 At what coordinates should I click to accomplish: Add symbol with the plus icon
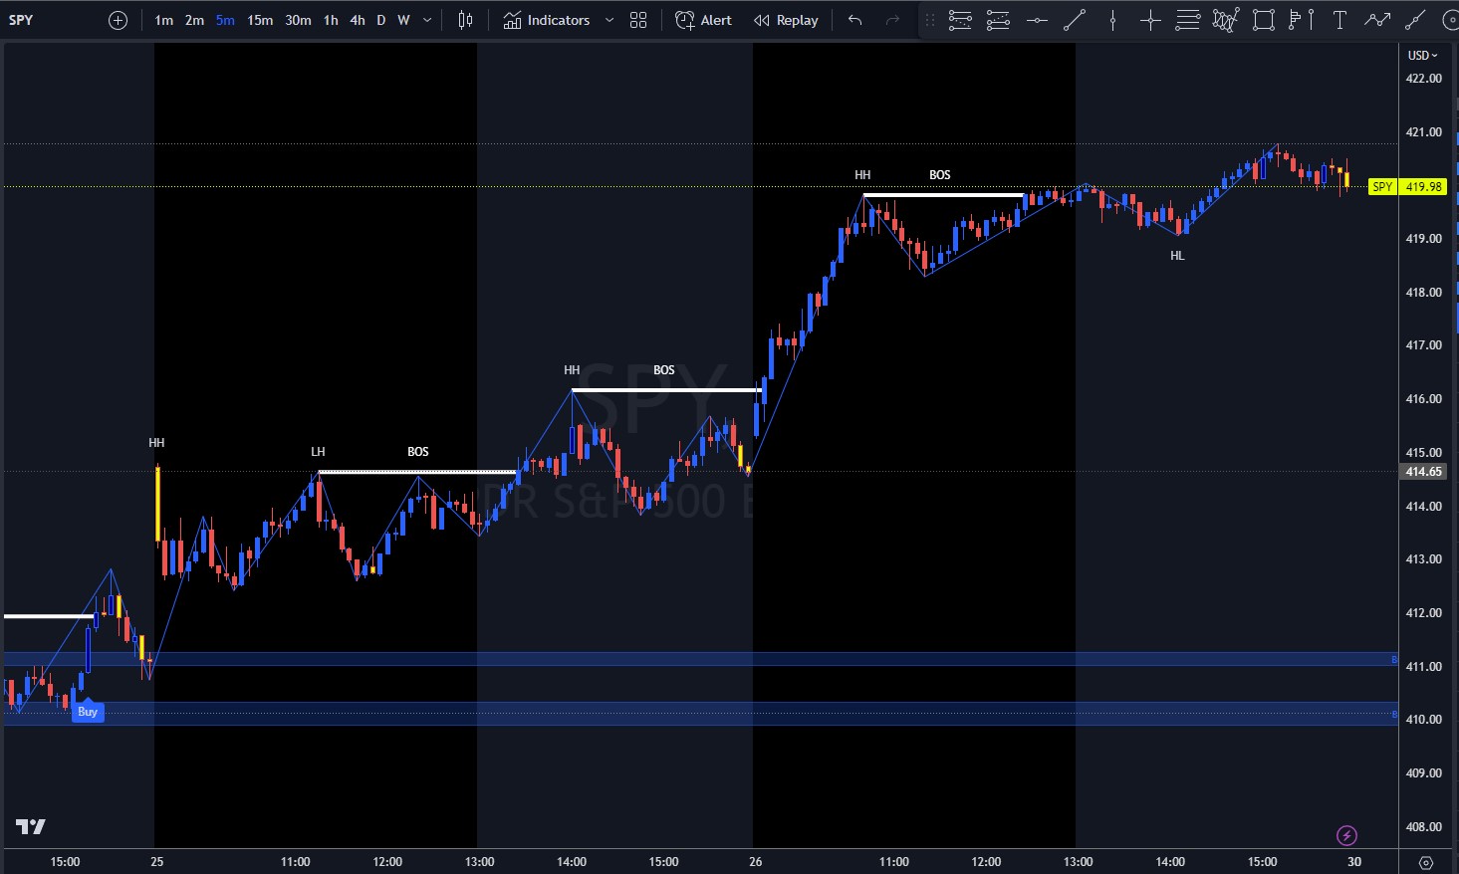pyautogui.click(x=118, y=20)
